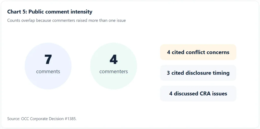
Task: Click the subtitle about counts overlapping
Action: (67, 20)
